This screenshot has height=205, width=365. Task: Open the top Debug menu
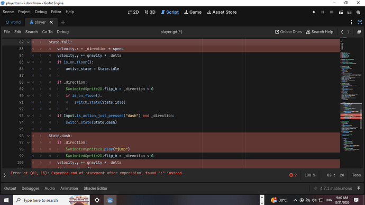[x=41, y=12]
